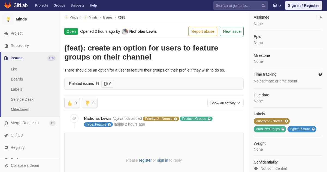327x172 pixels.
Task: Click Priority::2 - Normal label in activity
Action: tap(161, 119)
